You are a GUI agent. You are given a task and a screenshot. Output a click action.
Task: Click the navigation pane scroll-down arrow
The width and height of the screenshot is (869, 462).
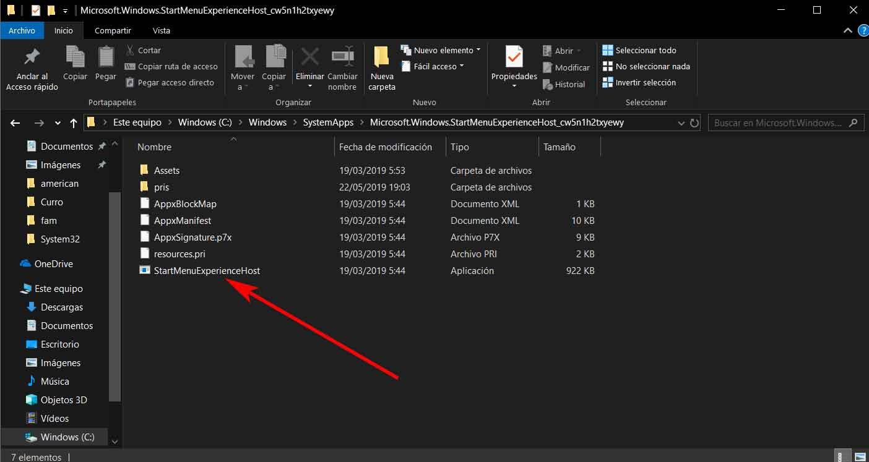[x=115, y=441]
